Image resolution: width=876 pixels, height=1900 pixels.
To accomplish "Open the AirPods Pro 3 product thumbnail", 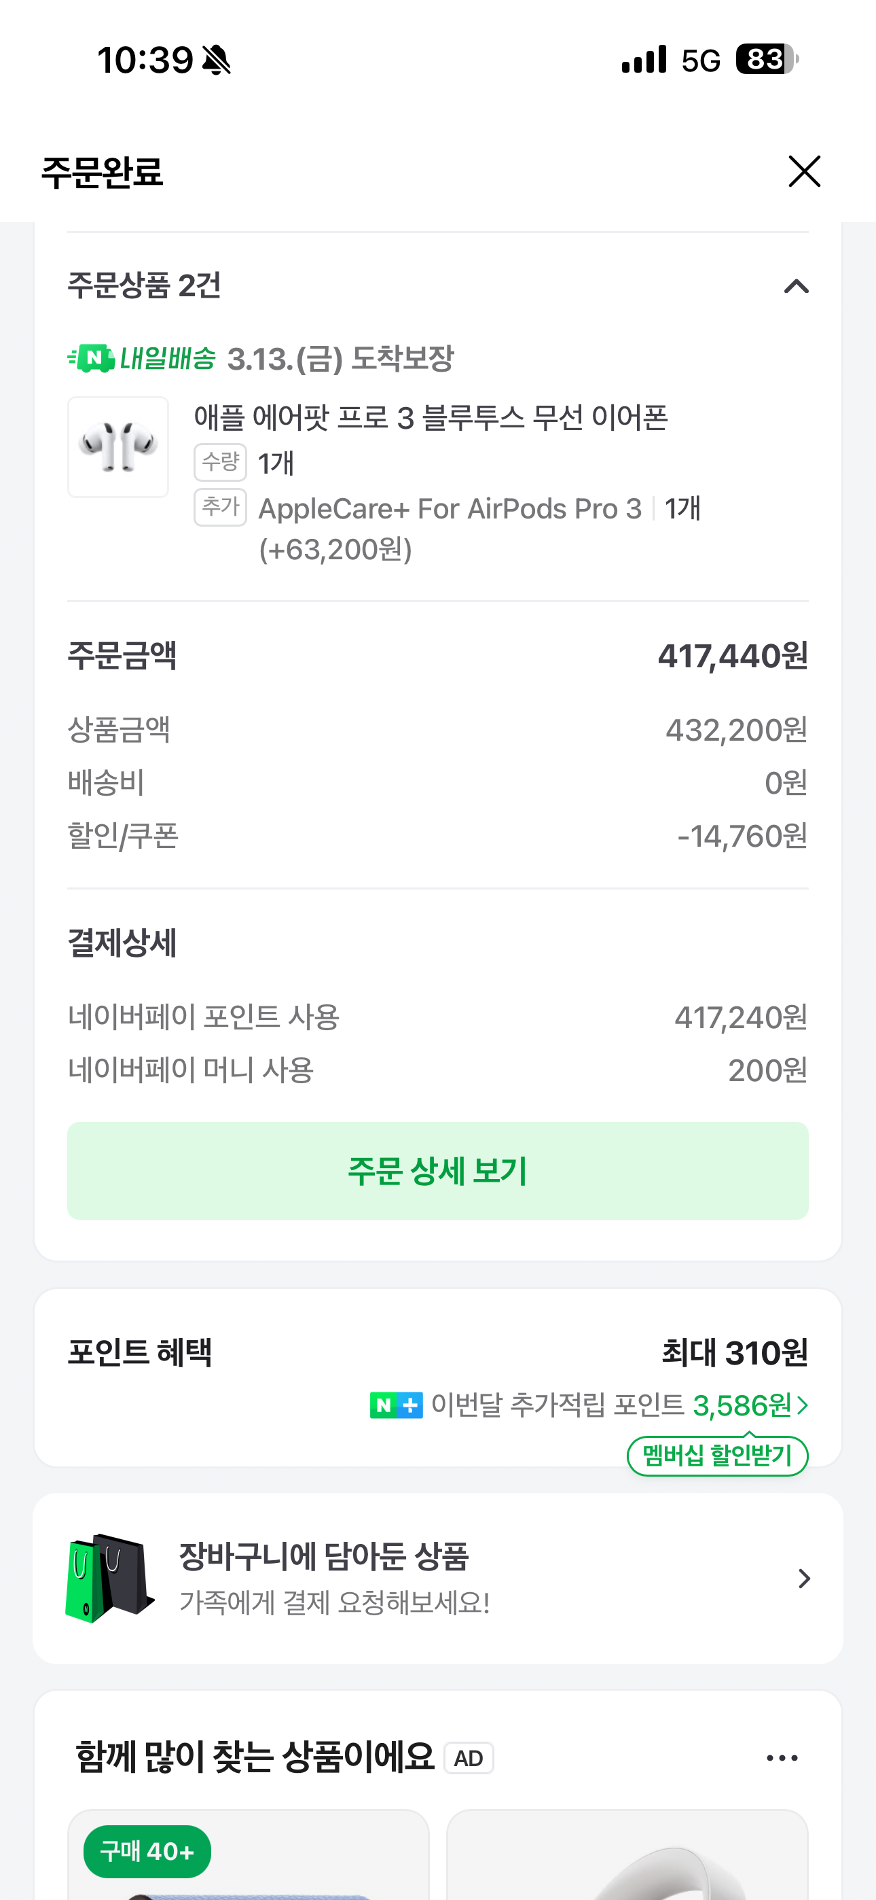I will point(118,447).
